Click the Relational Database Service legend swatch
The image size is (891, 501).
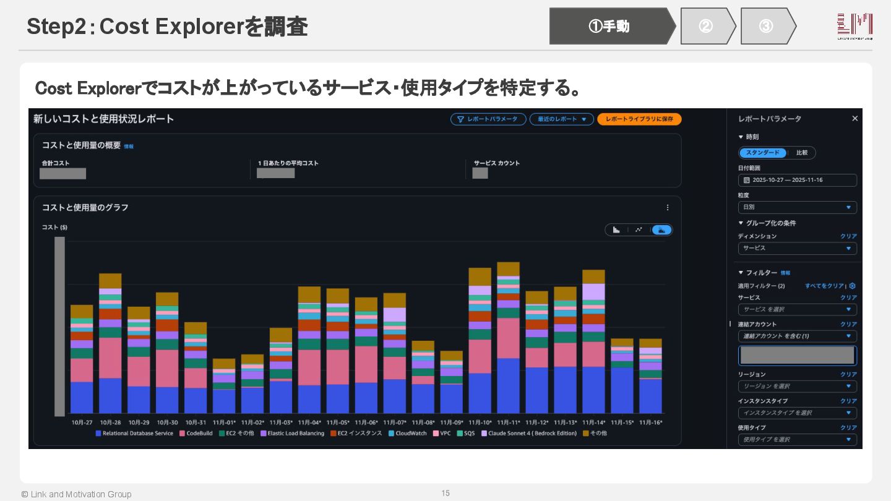[98, 434]
